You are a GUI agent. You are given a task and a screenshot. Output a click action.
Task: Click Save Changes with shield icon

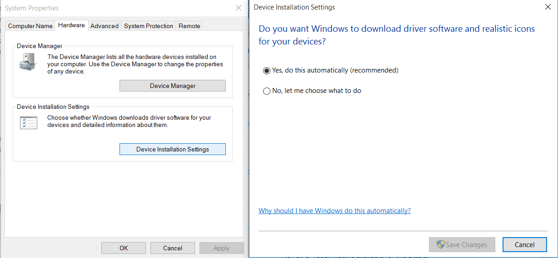point(462,244)
